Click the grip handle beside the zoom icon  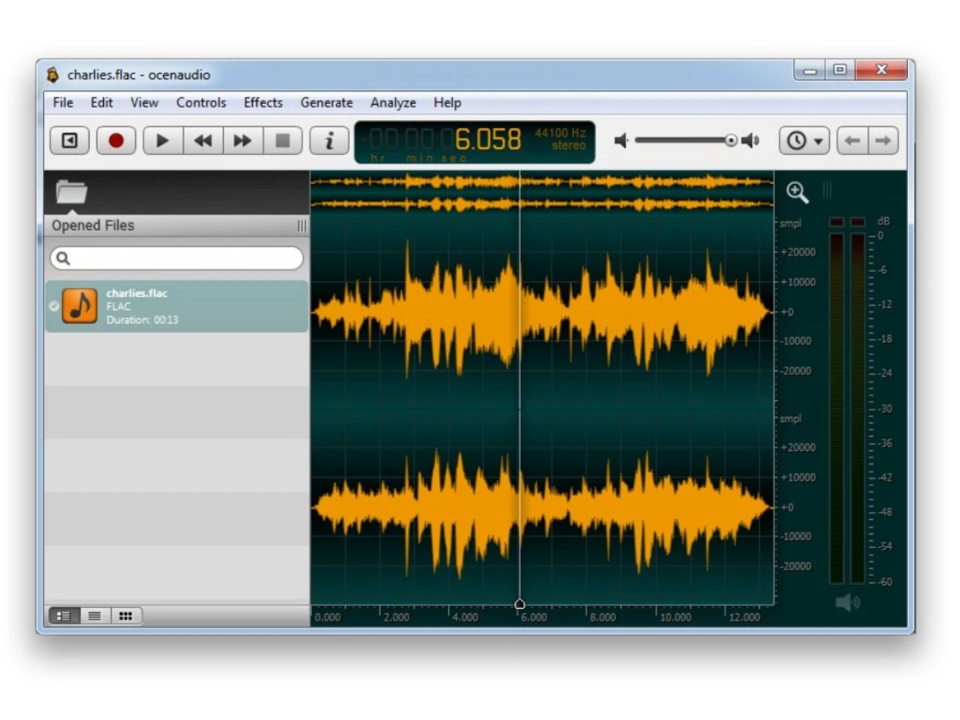[x=827, y=190]
